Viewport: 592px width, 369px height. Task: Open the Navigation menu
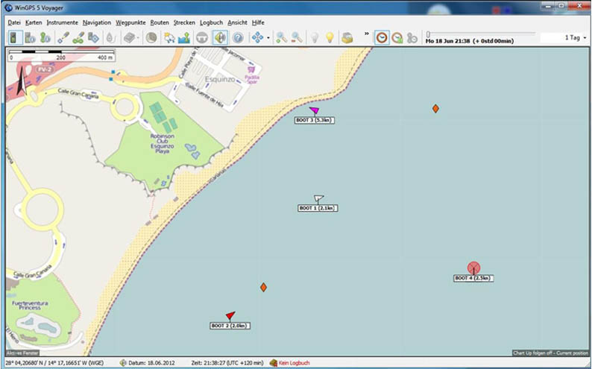coord(97,22)
